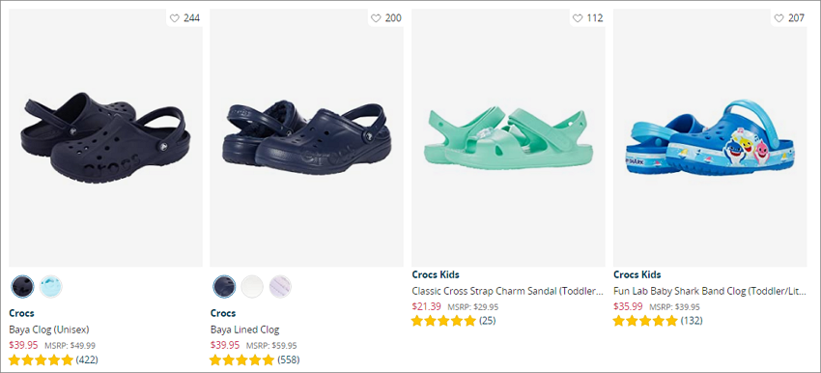View blue Baby Shark clog image
This screenshot has width=821, height=373.
(x=710, y=138)
